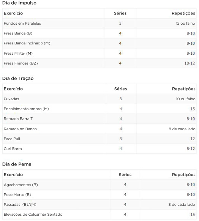Screen dimensions: 199x221
Task: Click the Dia de Perna heading
Action: pos(17,164)
